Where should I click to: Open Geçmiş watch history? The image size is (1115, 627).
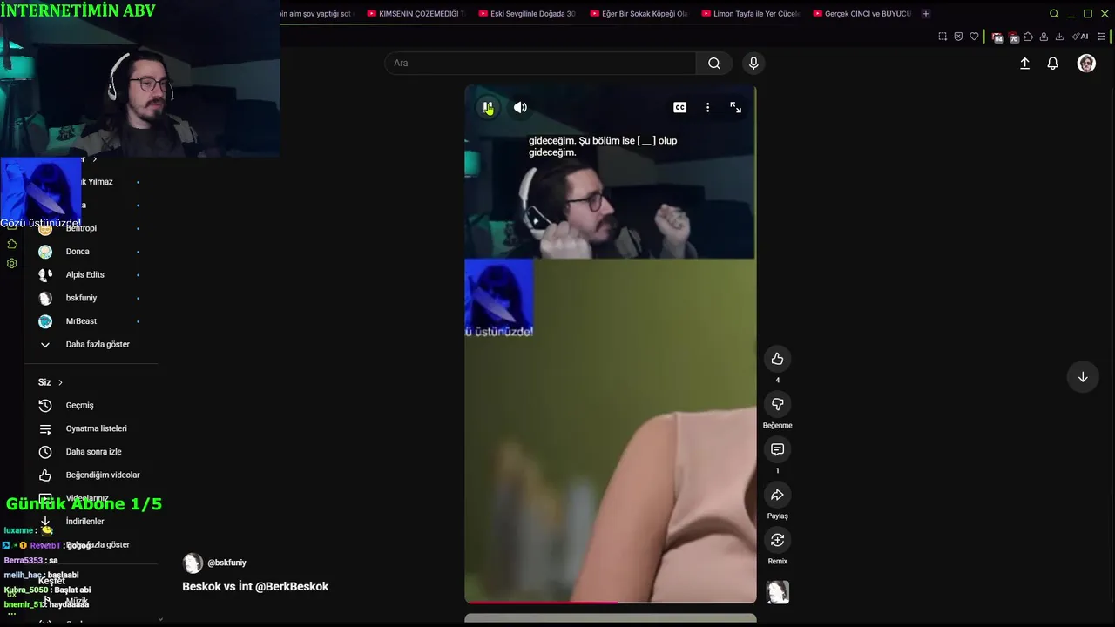click(x=91, y=405)
